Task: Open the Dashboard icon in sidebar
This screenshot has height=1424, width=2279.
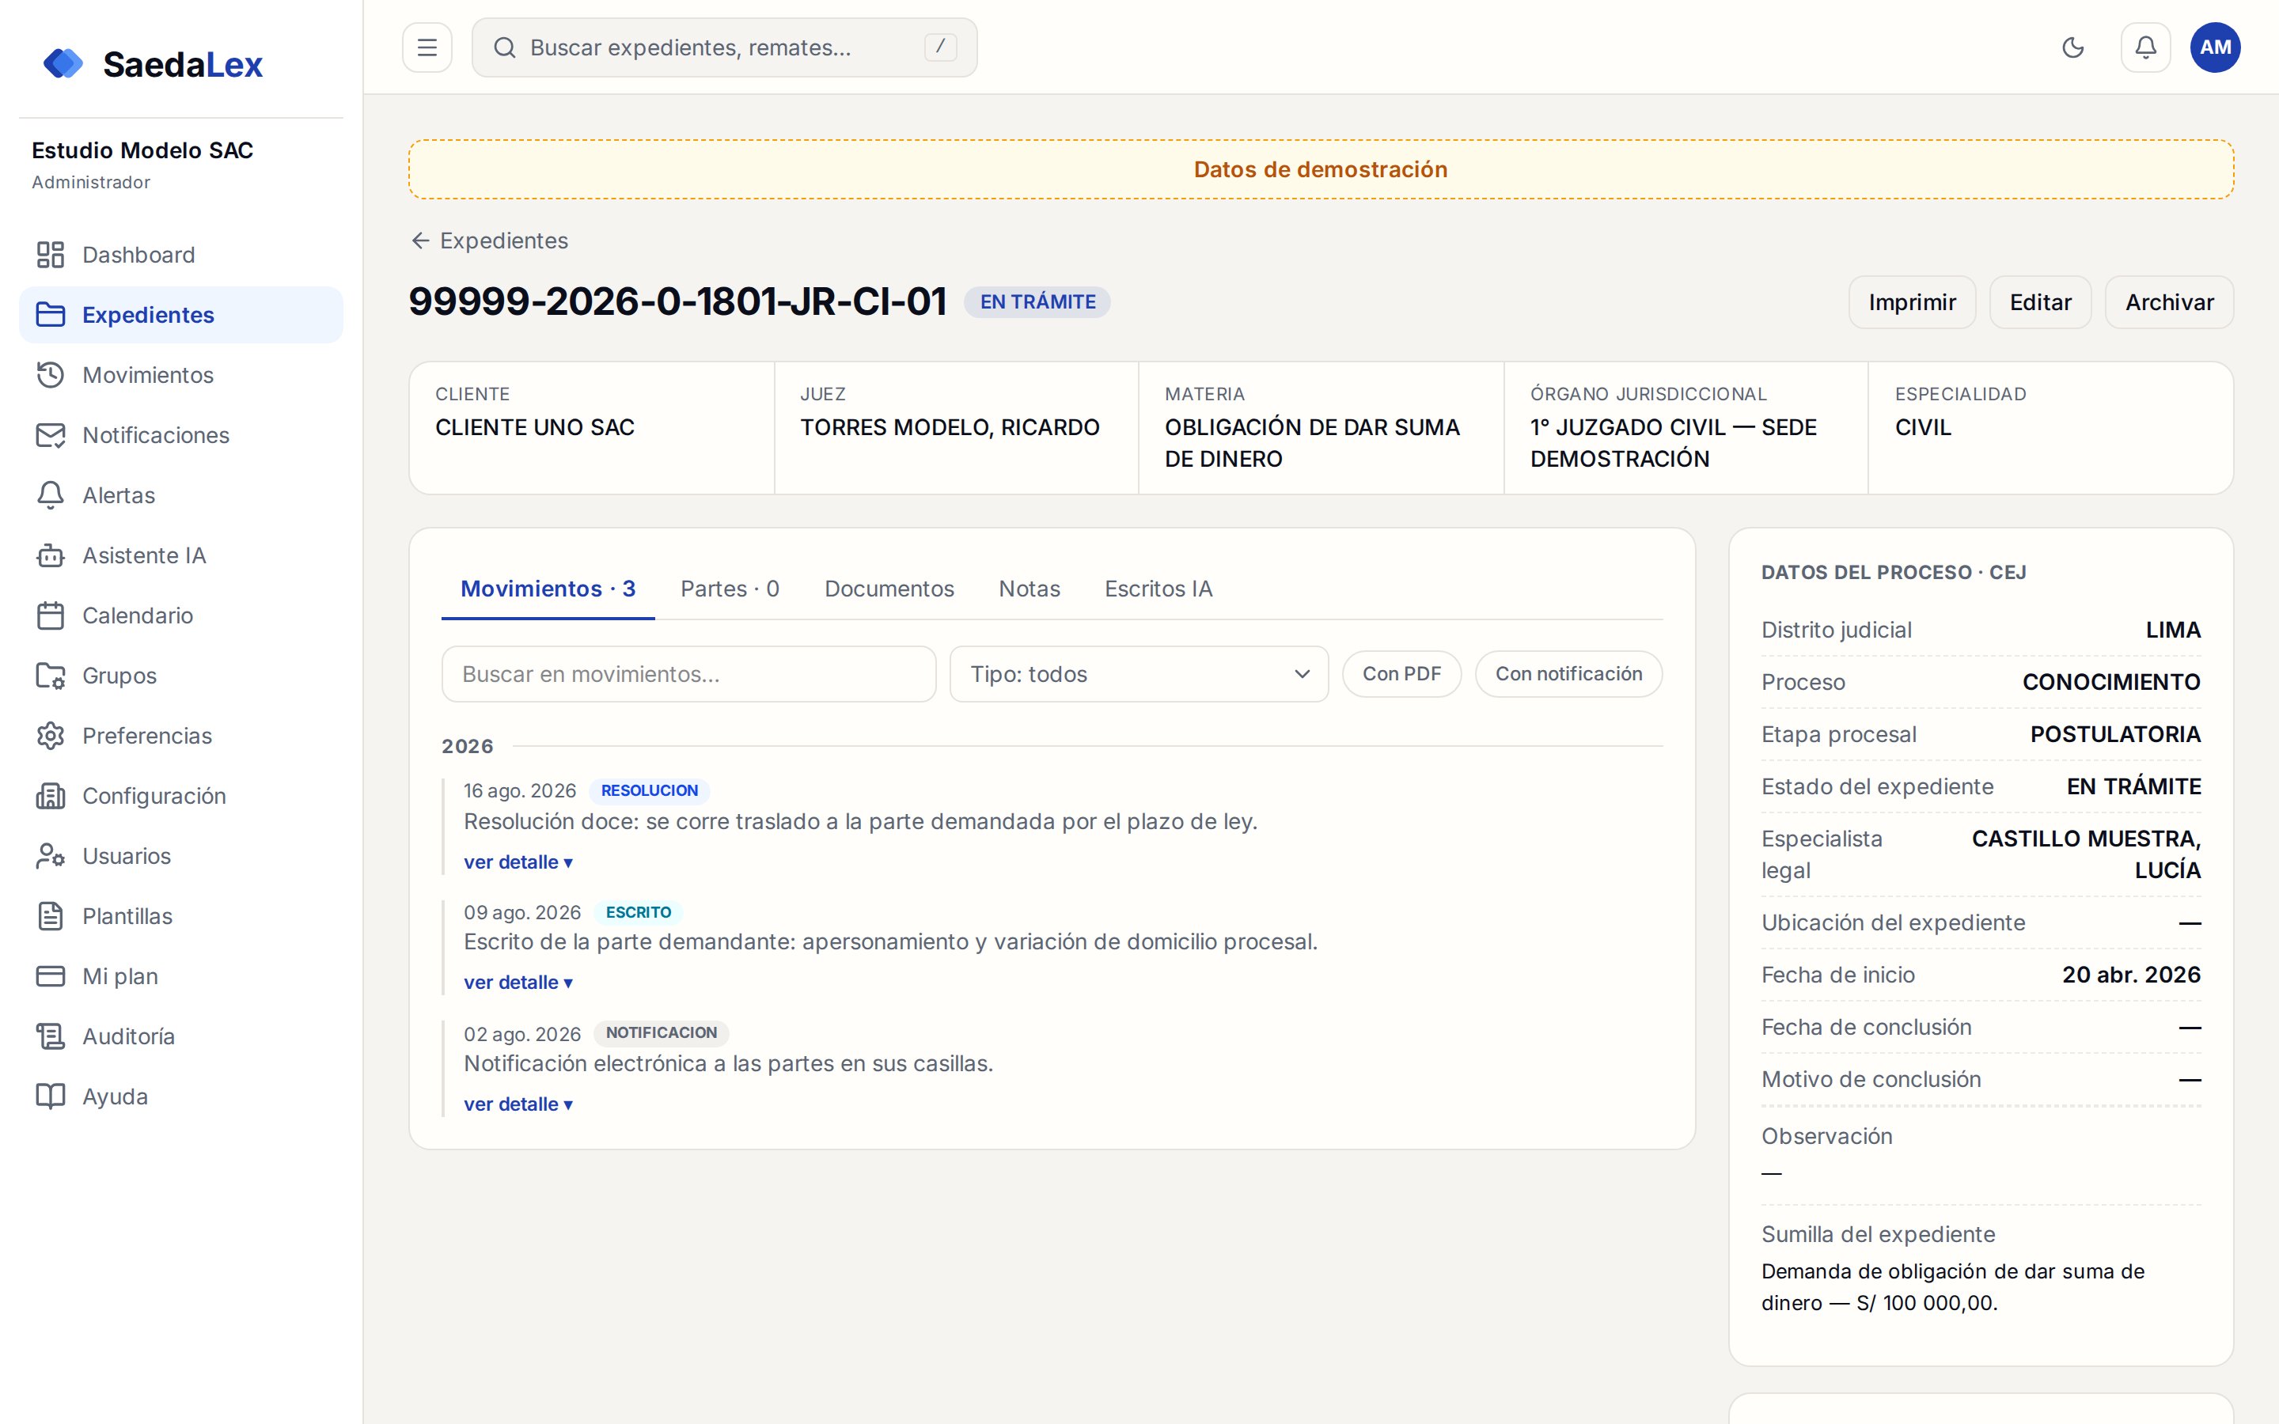Action: click(50, 256)
